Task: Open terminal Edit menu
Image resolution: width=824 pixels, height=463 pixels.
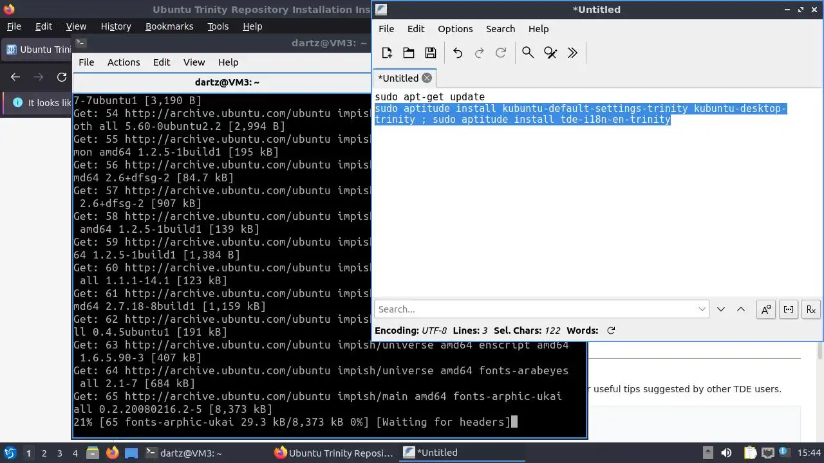Action: click(162, 62)
